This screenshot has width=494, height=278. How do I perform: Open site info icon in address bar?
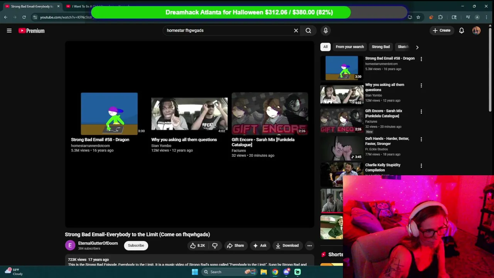[x=35, y=17]
